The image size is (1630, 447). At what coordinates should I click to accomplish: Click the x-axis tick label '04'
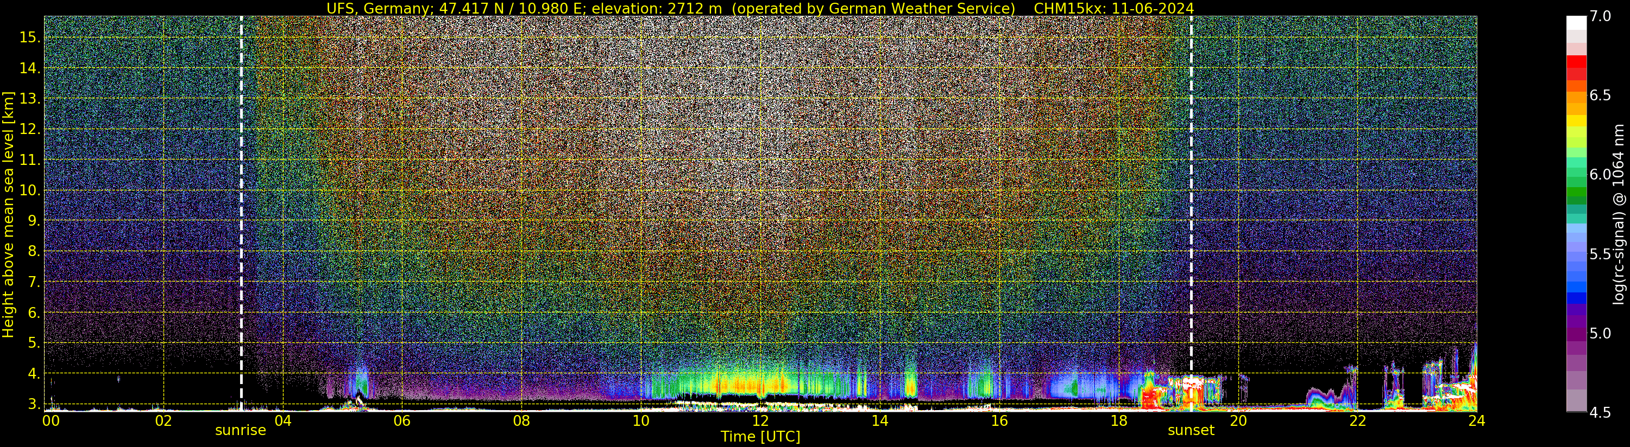[x=283, y=420]
